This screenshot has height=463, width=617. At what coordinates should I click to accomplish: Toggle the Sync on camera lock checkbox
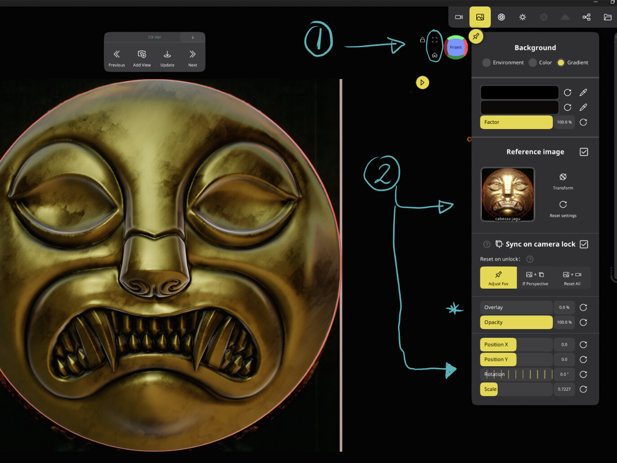pyautogui.click(x=584, y=244)
